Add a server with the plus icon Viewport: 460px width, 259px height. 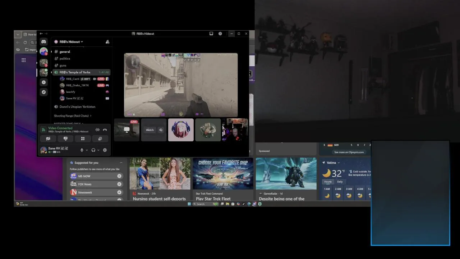tap(43, 82)
